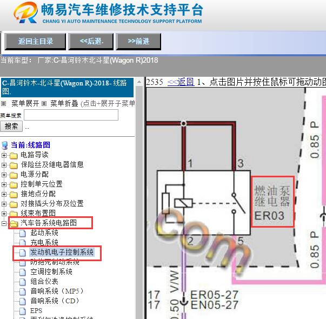Click the relay coil symbol in the diagram
This screenshot has height=319, width=326.
(x=184, y=203)
